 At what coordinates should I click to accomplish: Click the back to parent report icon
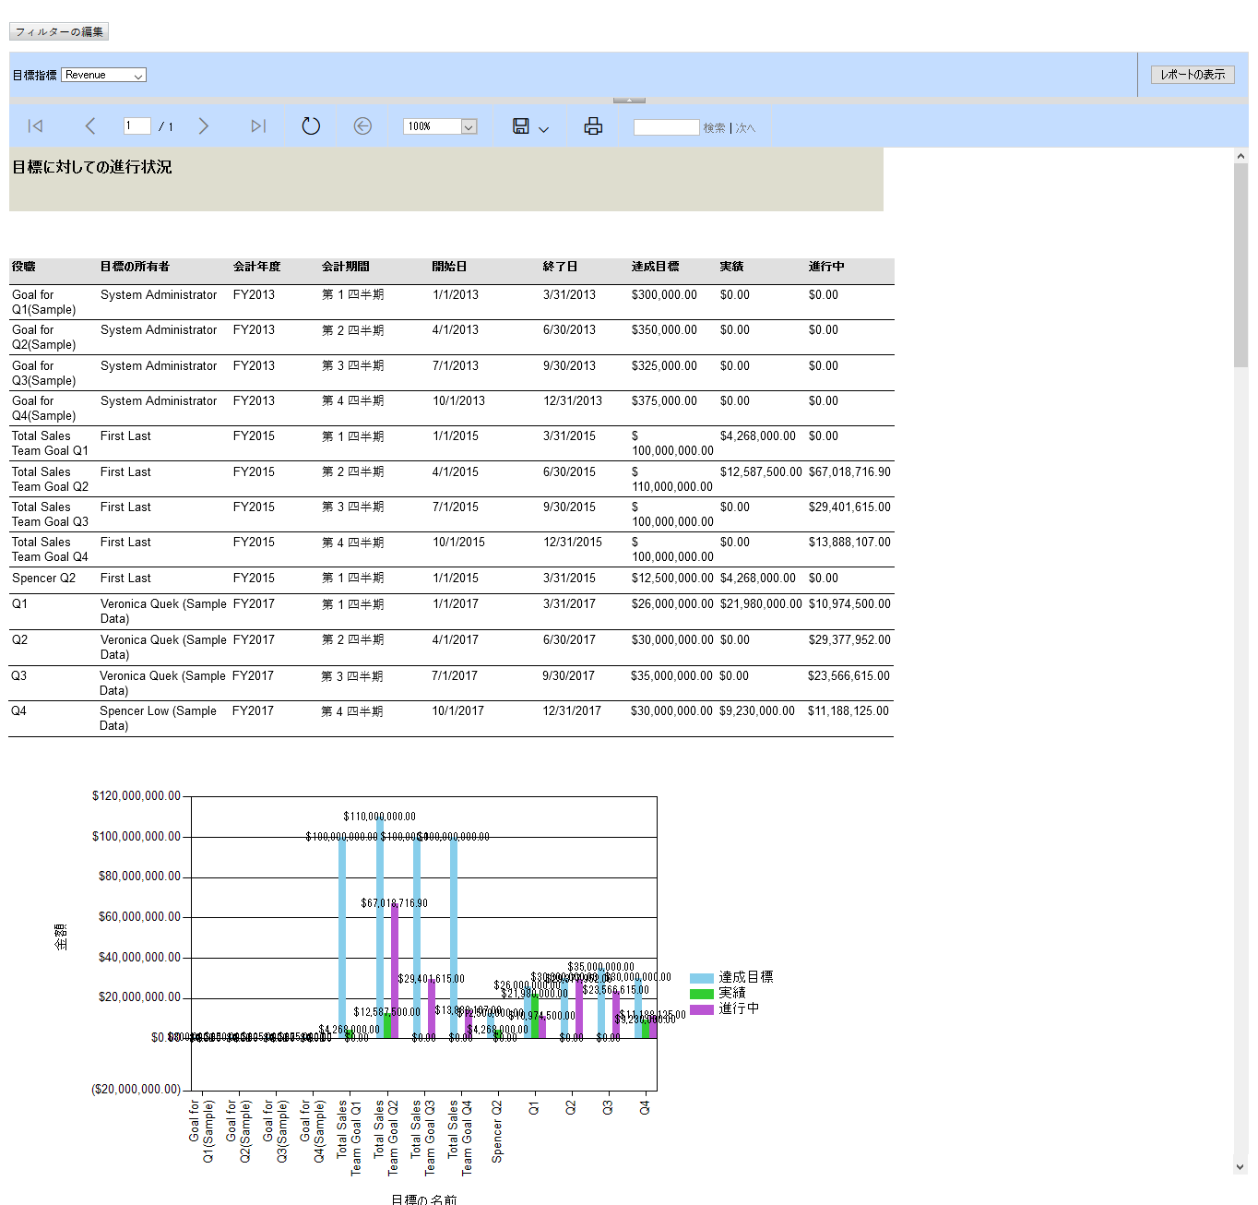pos(362,126)
